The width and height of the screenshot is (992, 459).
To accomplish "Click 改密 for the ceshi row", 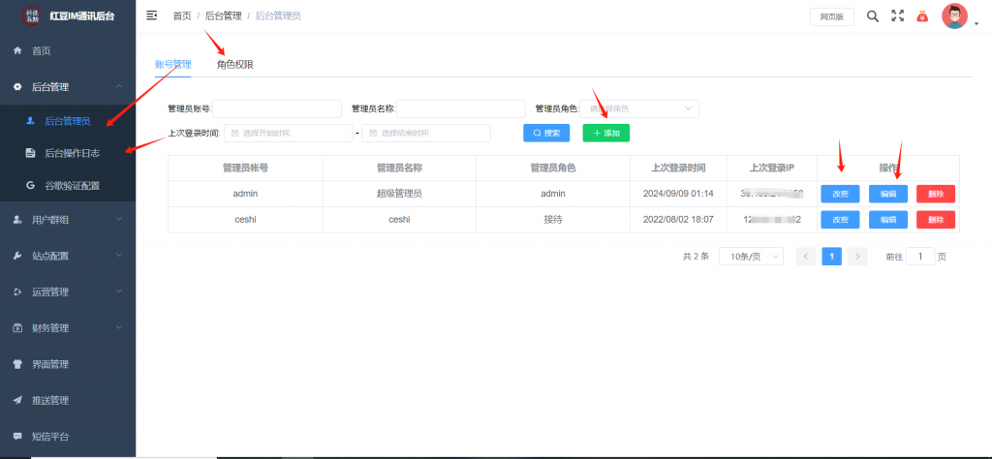I will point(840,220).
